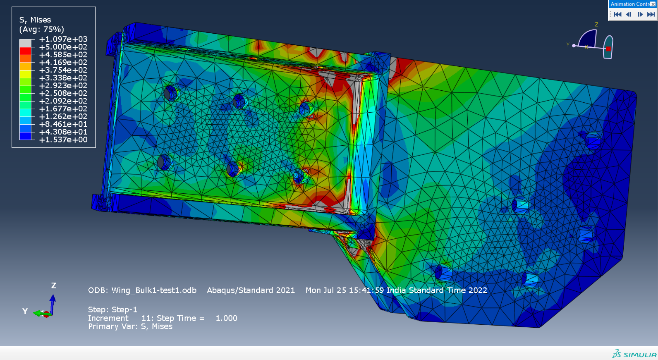This screenshot has height=360, width=658.
Task: Grab the Animation toolbar drag handle
Action: click(x=611, y=14)
